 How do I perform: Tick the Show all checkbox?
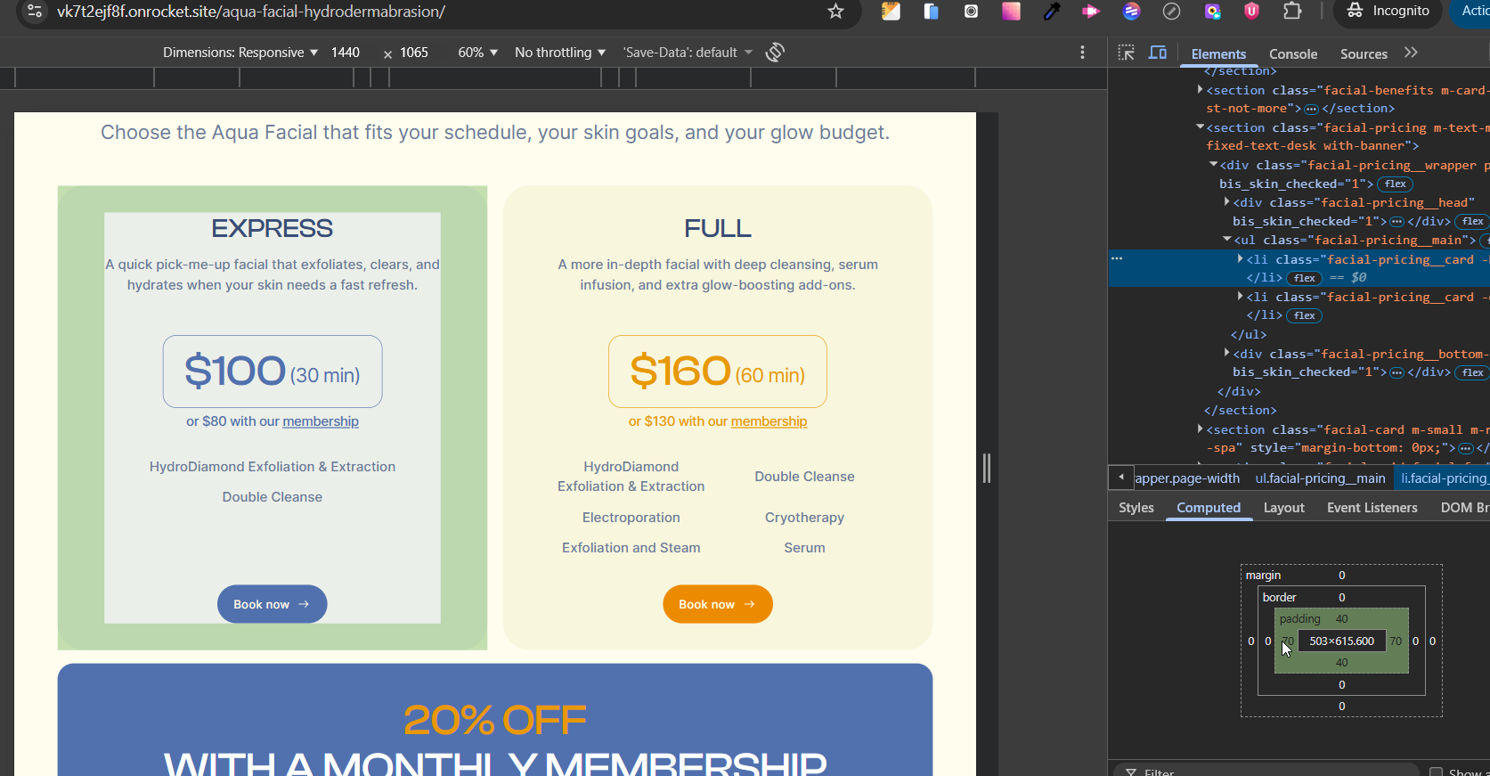1436,772
